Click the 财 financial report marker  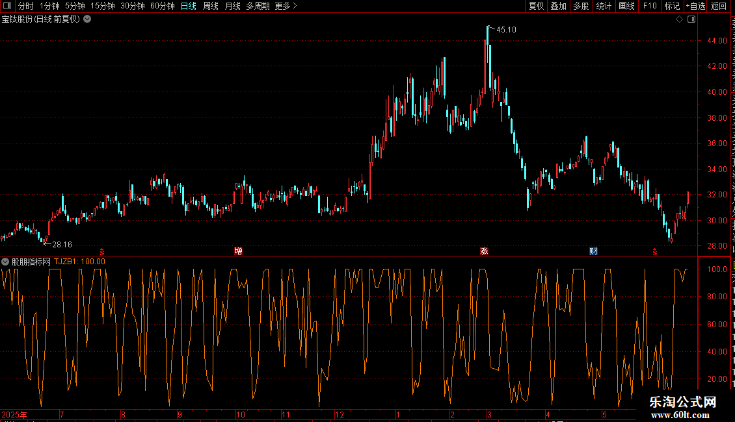click(593, 251)
